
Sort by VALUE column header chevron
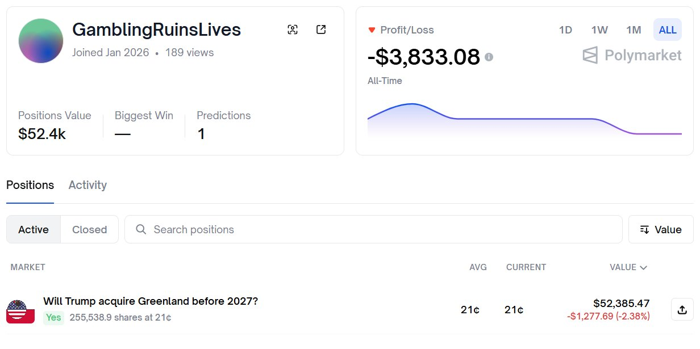coord(643,267)
